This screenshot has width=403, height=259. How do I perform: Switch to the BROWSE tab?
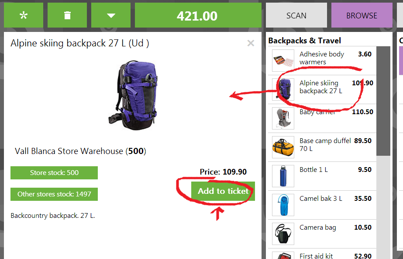tap(361, 15)
